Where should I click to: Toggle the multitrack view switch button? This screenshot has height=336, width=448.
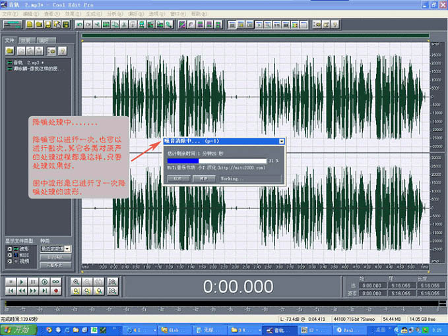[13, 24]
